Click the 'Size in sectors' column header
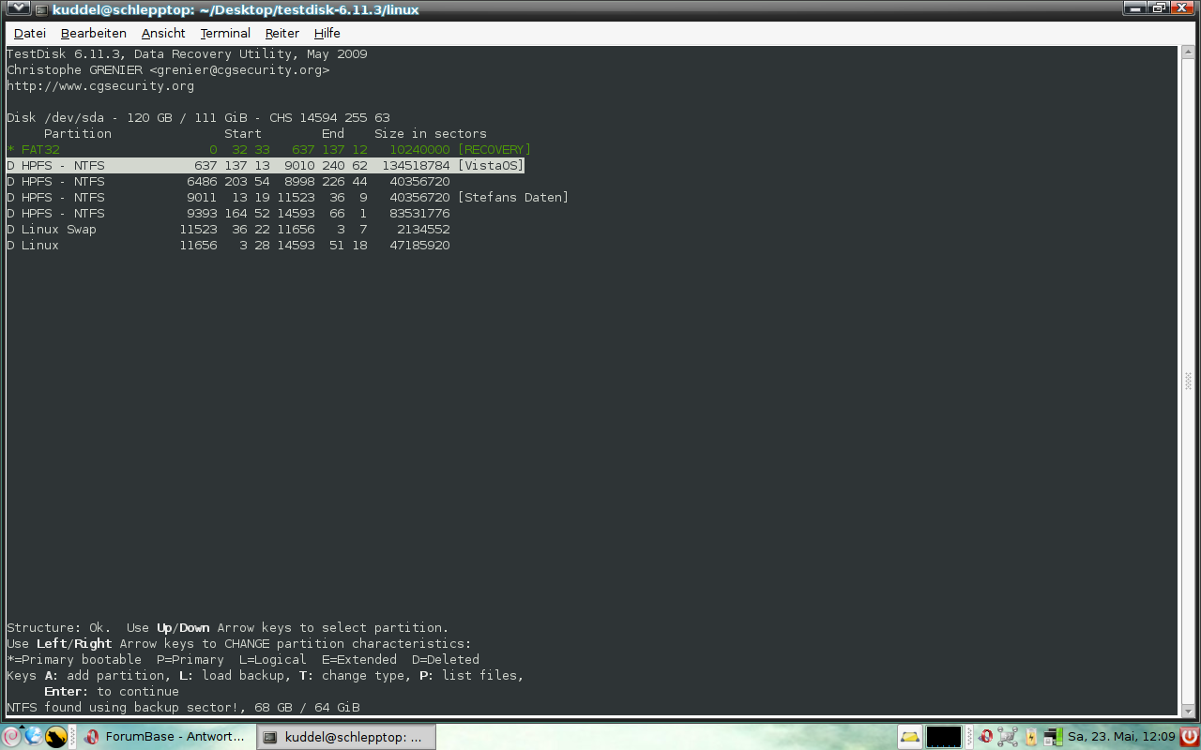 tap(431, 134)
